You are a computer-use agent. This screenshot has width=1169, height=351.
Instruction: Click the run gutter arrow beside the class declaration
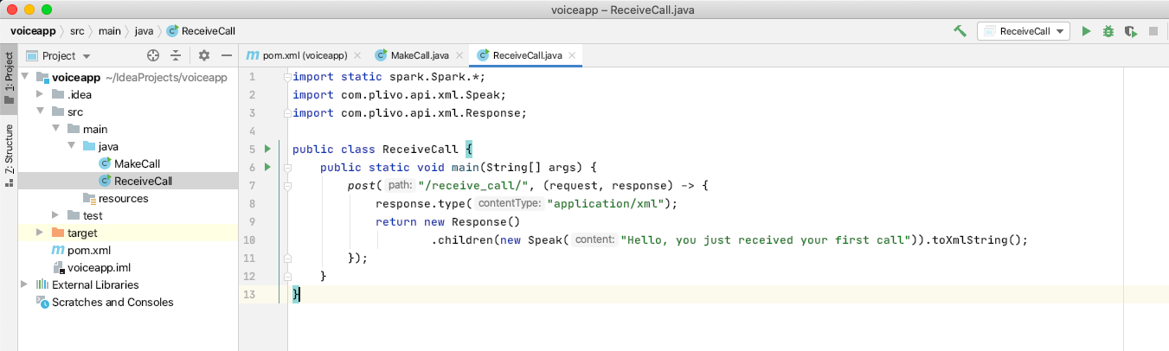267,149
